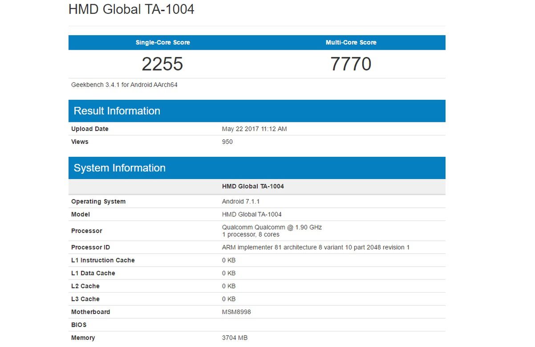Select upload date May 22 2017 11:12 AM
Viewport: 535px width, 347px height.
[x=255, y=129]
